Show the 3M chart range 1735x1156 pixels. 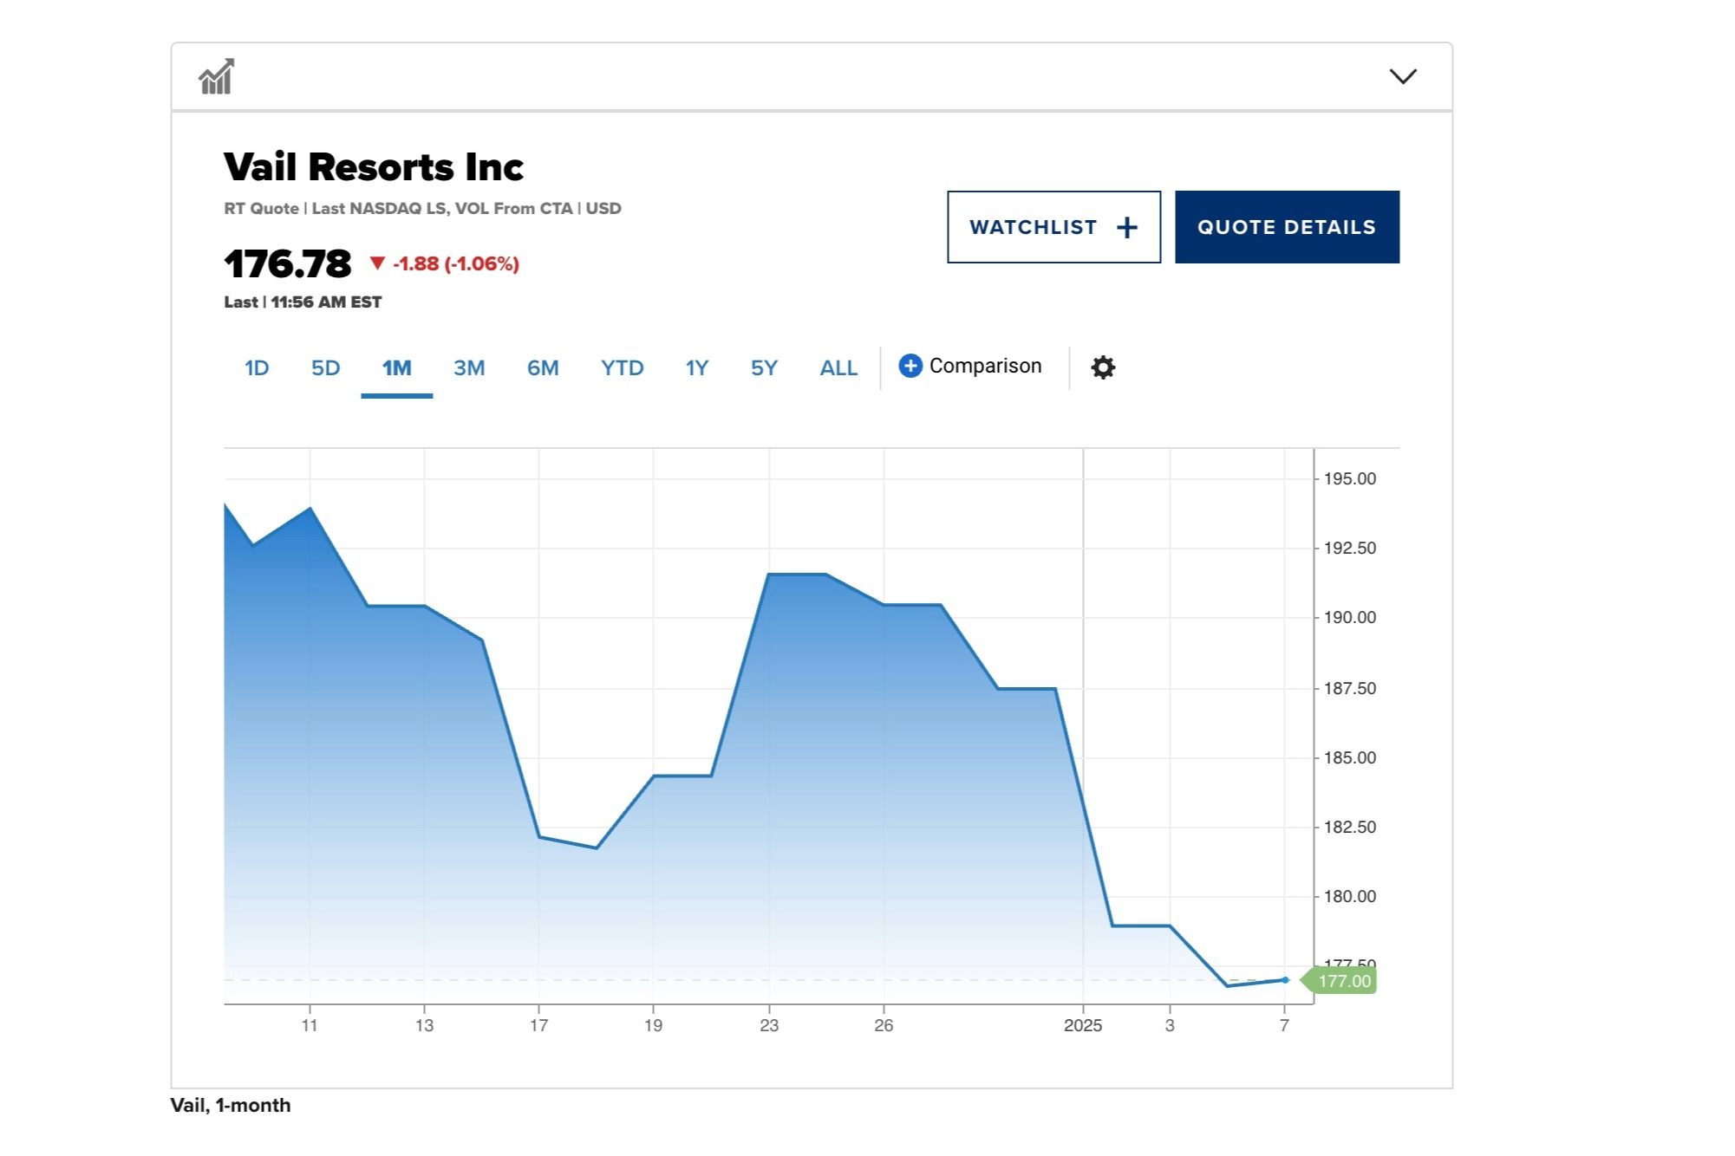pyautogui.click(x=469, y=368)
